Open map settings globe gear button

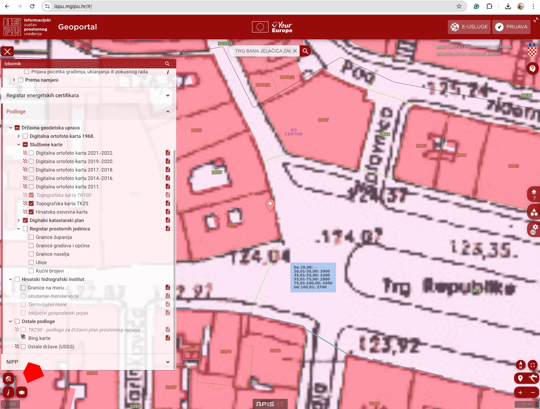(x=534, y=229)
